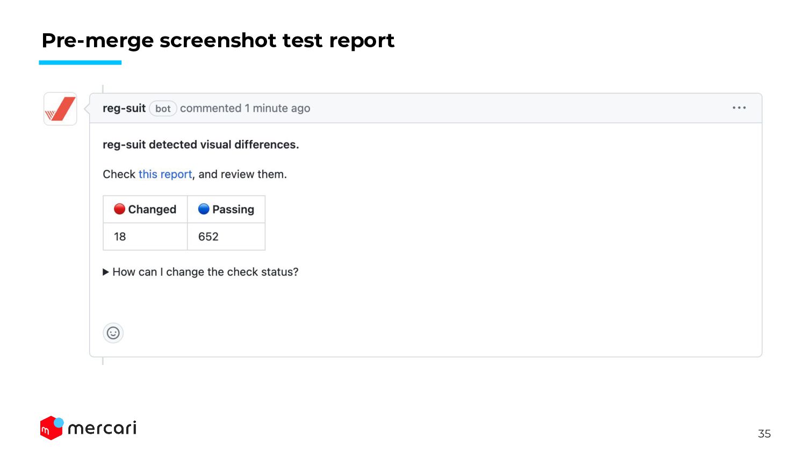Image resolution: width=806 pixels, height=453 pixels.
Task: Click the 'commented 1 minute ago' timestamp
Action: tap(245, 108)
